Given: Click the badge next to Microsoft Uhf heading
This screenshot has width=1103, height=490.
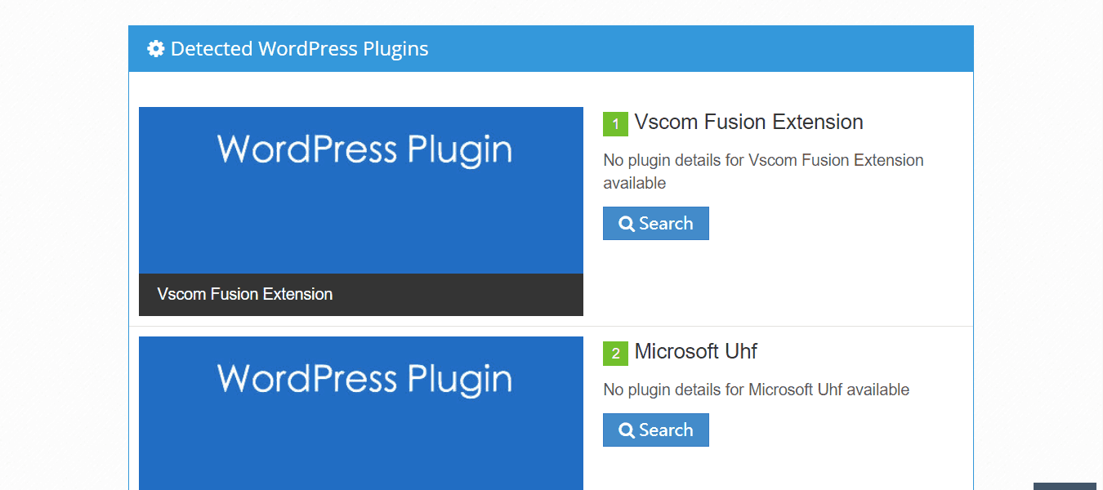Looking at the screenshot, I should 614,353.
